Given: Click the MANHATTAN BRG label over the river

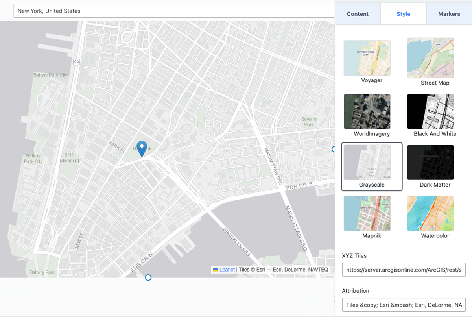Looking at the screenshot, I should (295, 228).
